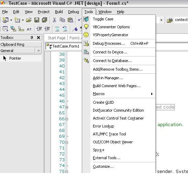The height and width of the screenshot is (174, 188).
Task: Collapse the code block at line 66
Action: (x=67, y=119)
